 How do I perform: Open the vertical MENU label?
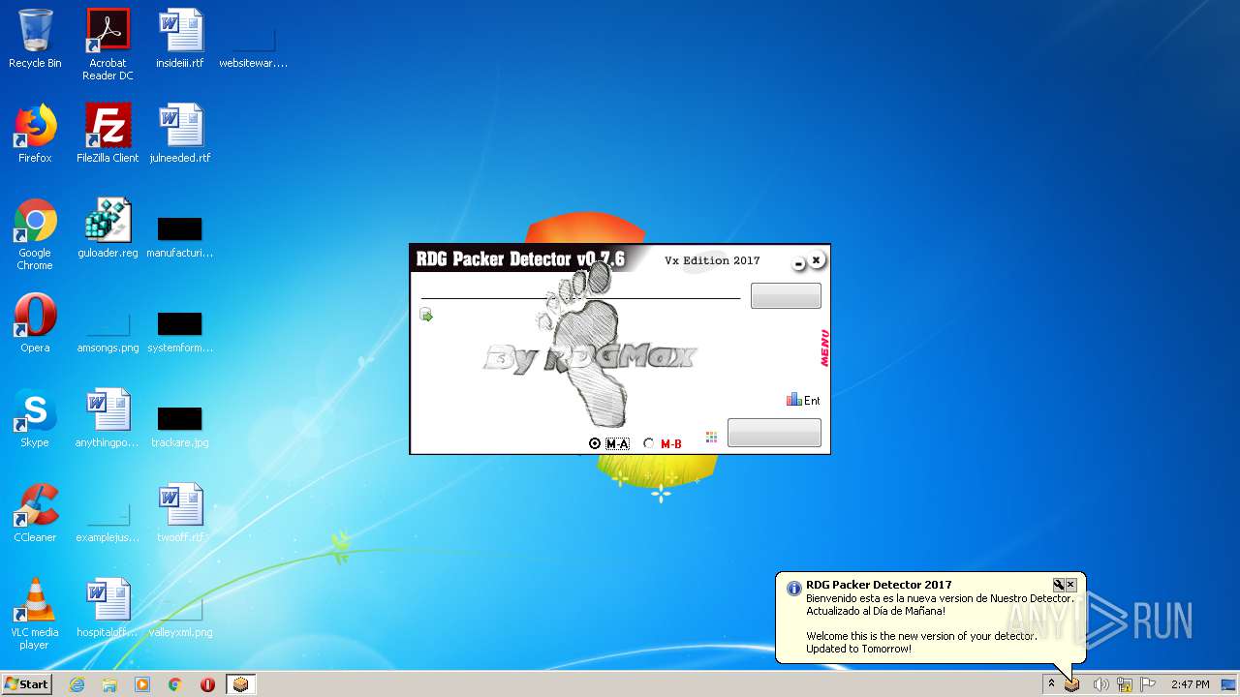coord(824,348)
